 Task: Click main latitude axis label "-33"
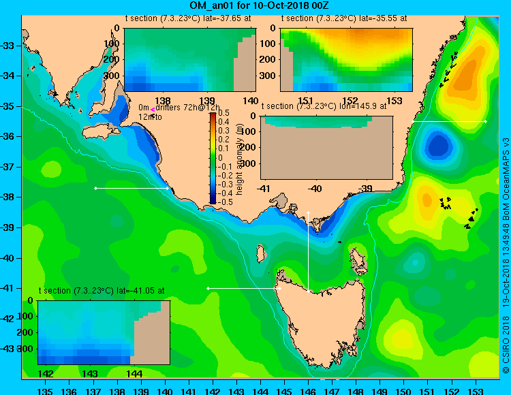coord(7,46)
